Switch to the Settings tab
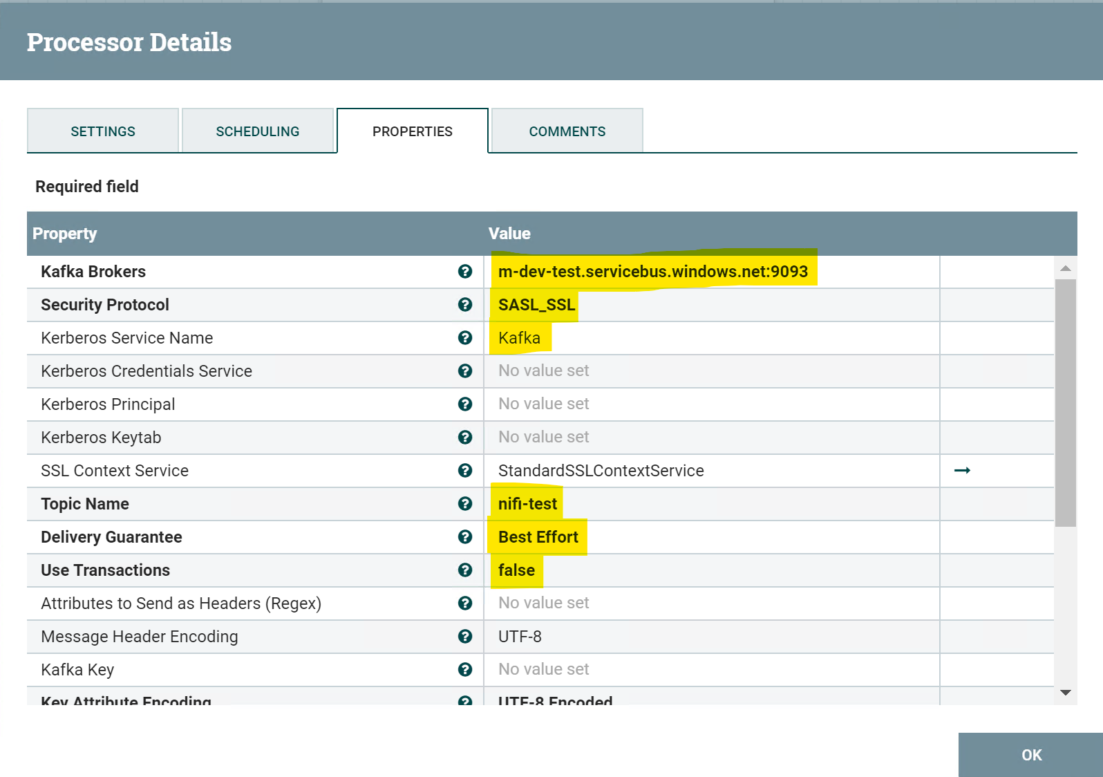1103x777 pixels. coord(103,131)
